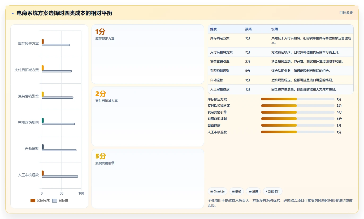Click the 自动退款 axis label in bar chart
This screenshot has height=219, width=364.
[32, 149]
